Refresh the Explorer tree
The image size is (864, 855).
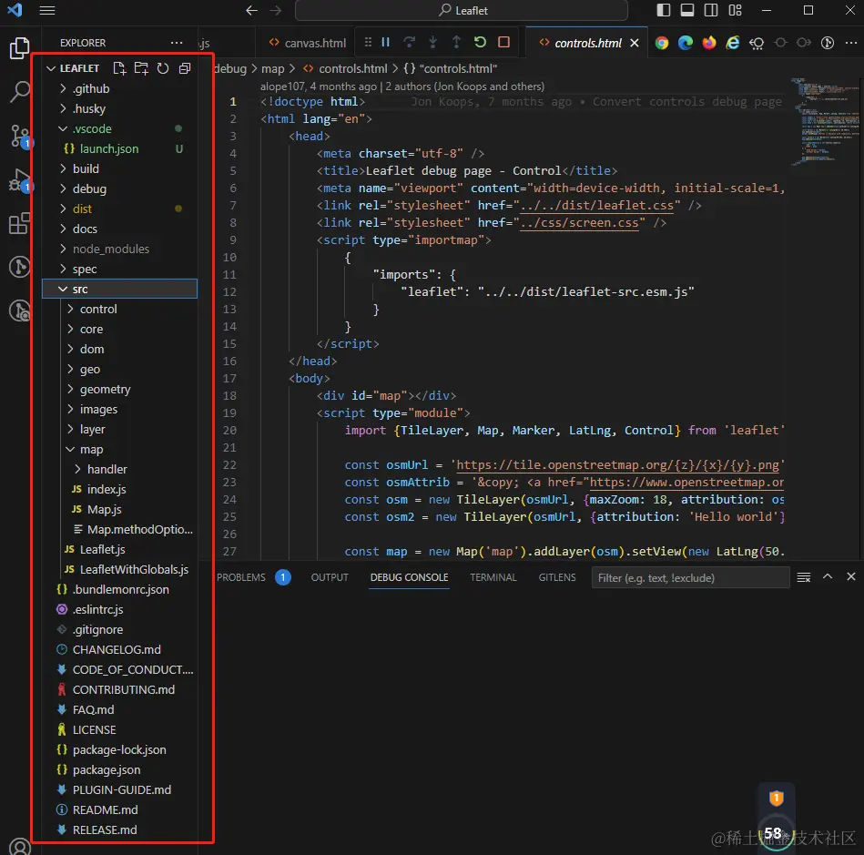163,68
